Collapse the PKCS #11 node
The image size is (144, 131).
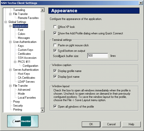15,62
